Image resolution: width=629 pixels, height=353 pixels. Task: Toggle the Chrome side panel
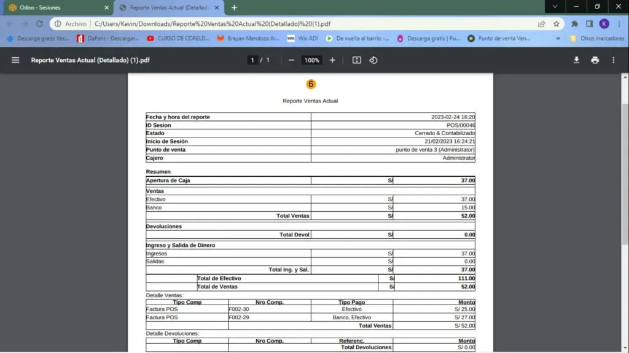(x=589, y=24)
